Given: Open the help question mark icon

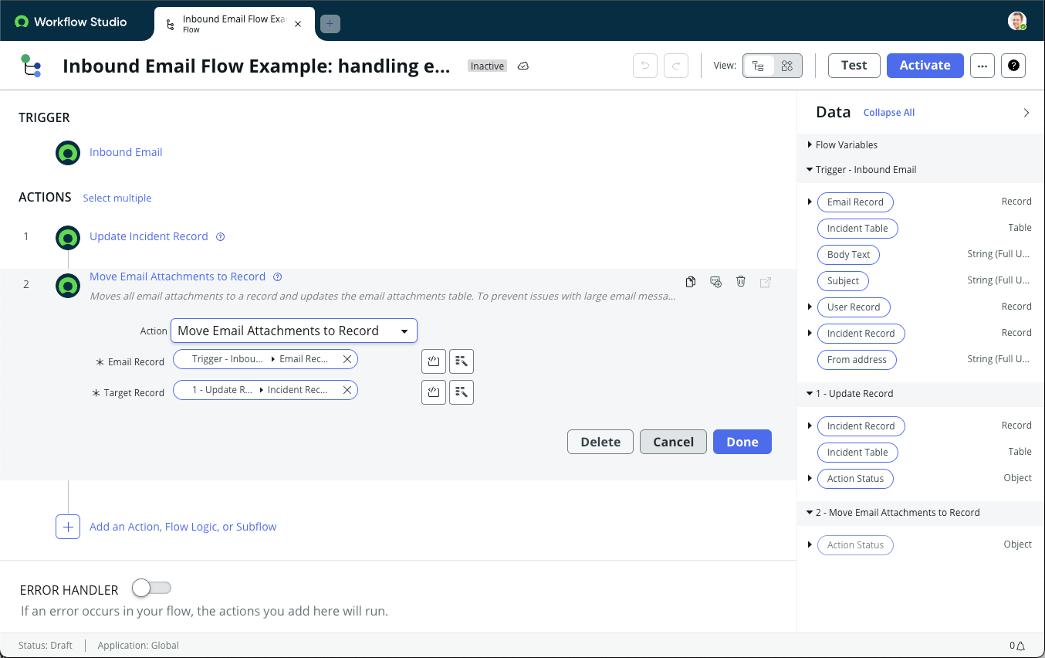Looking at the screenshot, I should (x=1013, y=66).
